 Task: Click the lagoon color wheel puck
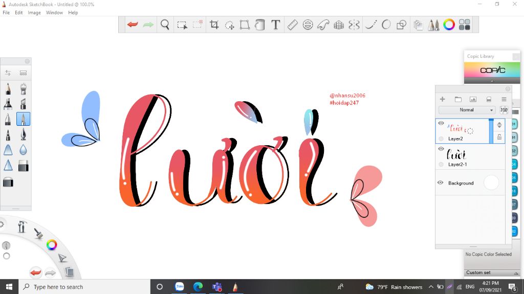[x=52, y=245]
